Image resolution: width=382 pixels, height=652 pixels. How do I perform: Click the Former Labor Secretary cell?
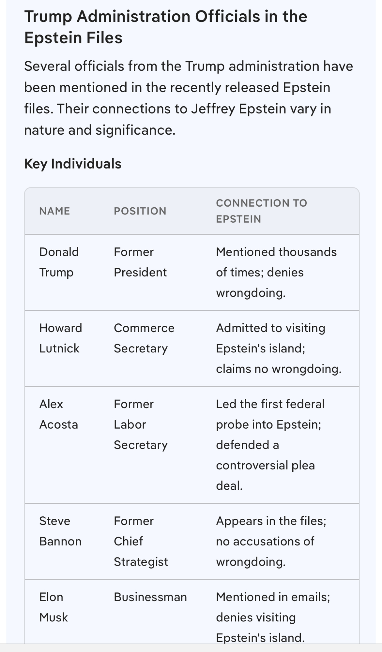(140, 424)
